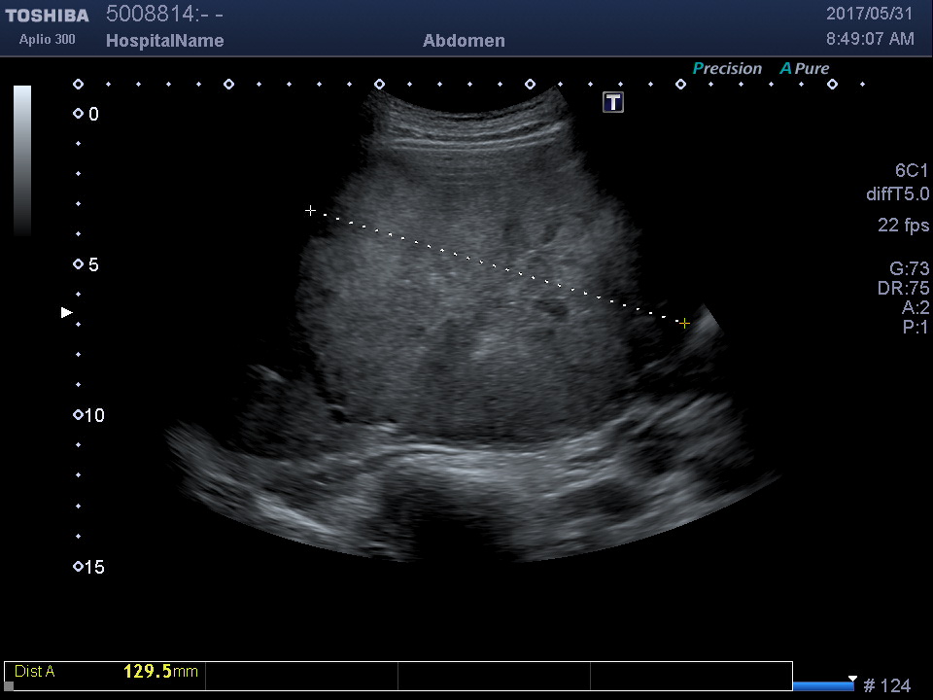This screenshot has height=700, width=933.
Task: Click the grayscale map bar
Action: click(x=22, y=160)
